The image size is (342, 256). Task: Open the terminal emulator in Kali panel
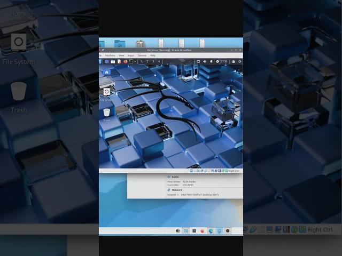pos(131,62)
